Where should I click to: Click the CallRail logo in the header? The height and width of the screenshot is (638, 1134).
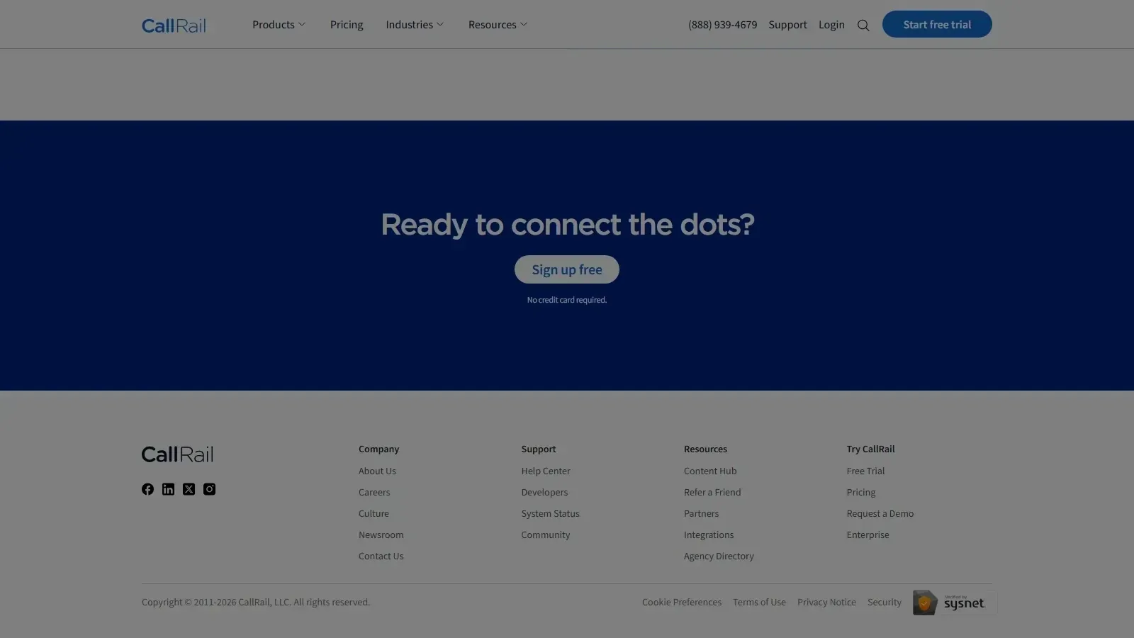pyautogui.click(x=174, y=26)
